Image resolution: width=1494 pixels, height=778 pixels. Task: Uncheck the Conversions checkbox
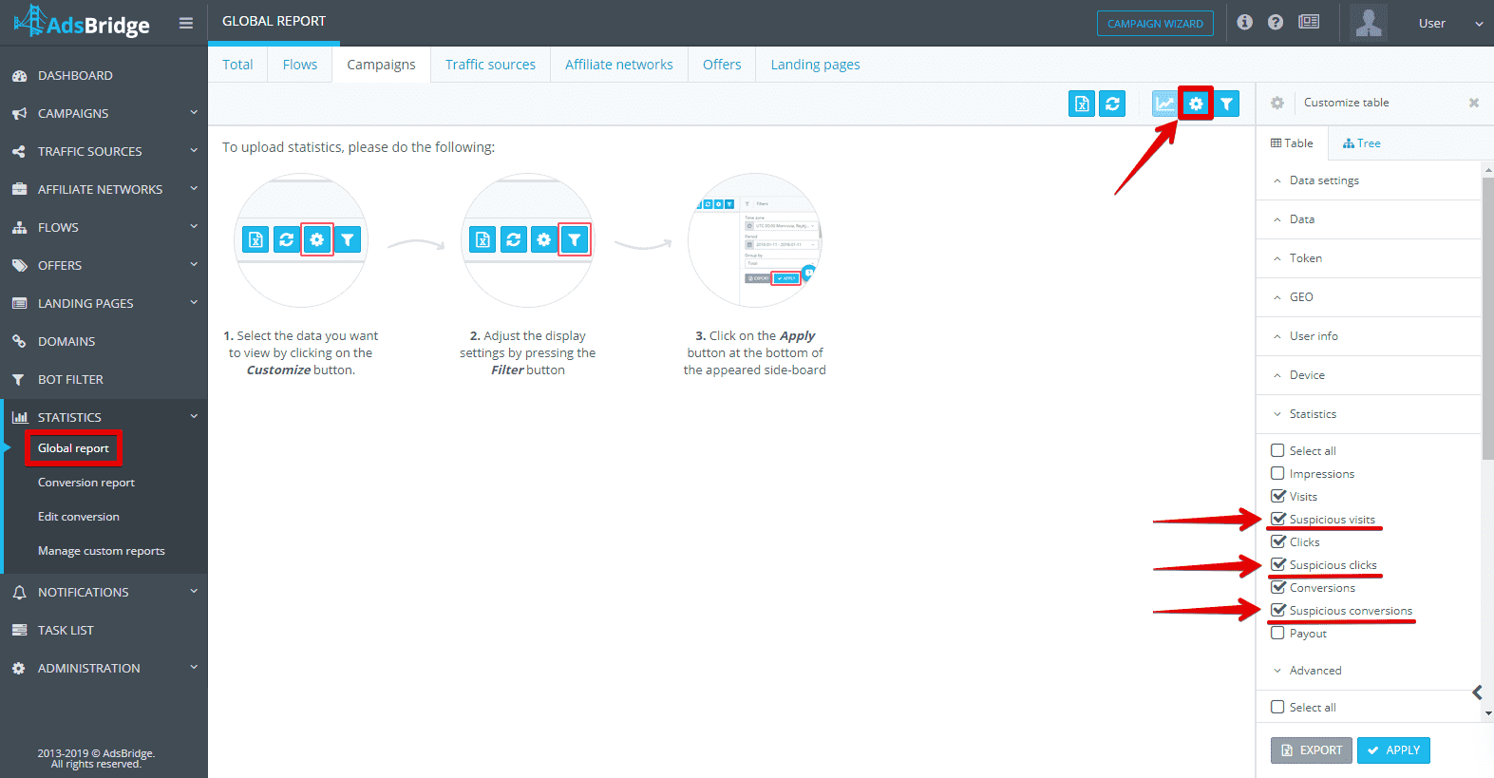coord(1277,587)
